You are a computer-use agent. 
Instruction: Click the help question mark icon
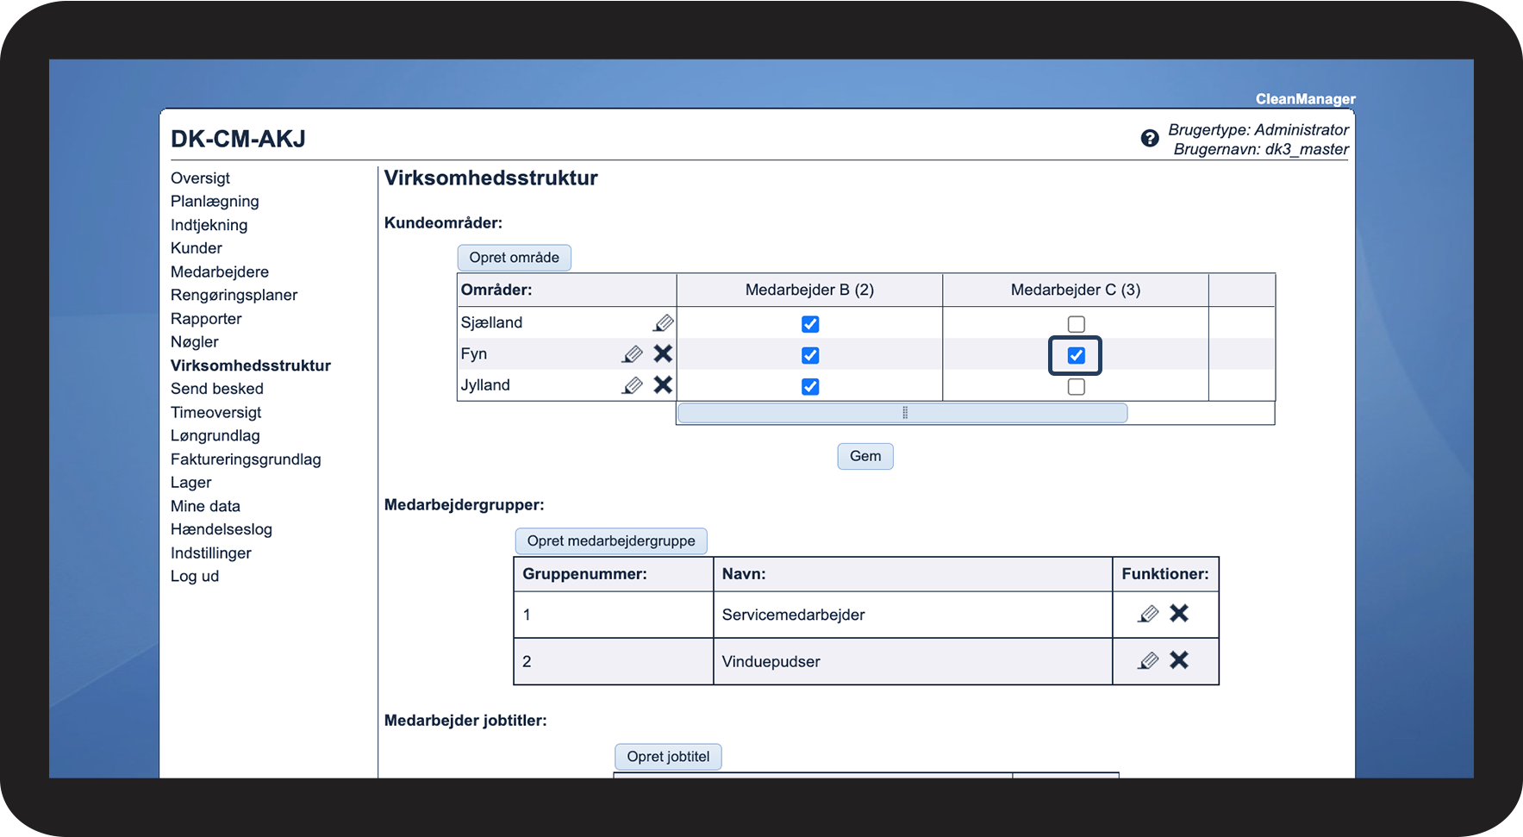click(x=1149, y=139)
